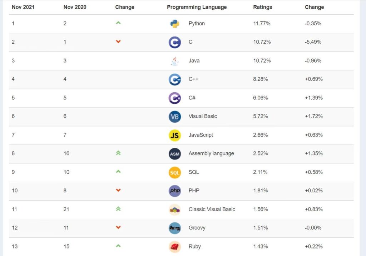Click the Java coffee cup logo
This screenshot has height=256, width=366.
(x=175, y=61)
